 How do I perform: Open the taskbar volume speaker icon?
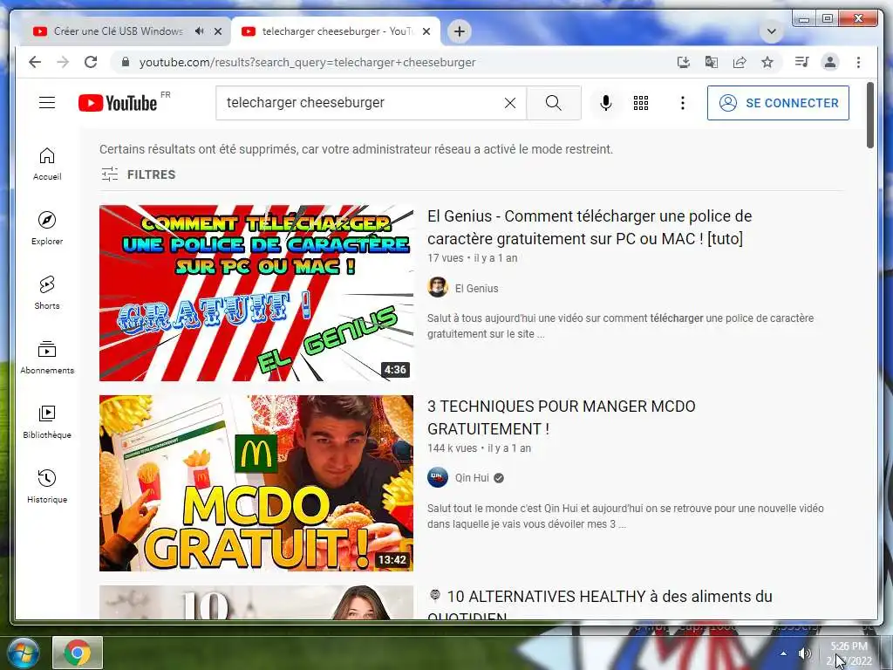tap(805, 653)
